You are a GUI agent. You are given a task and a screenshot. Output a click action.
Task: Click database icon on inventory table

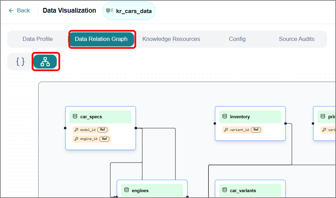[x=225, y=116]
